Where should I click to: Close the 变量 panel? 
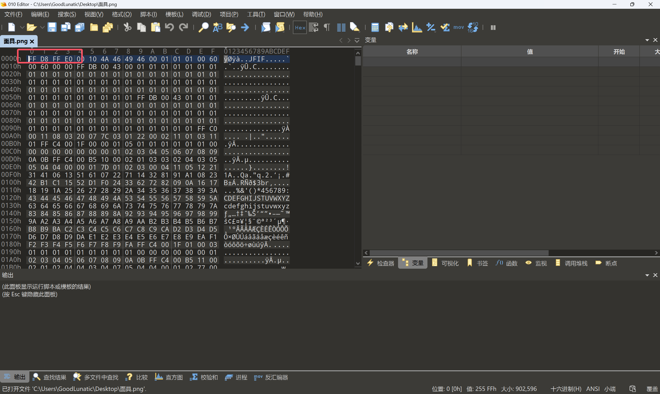(655, 40)
